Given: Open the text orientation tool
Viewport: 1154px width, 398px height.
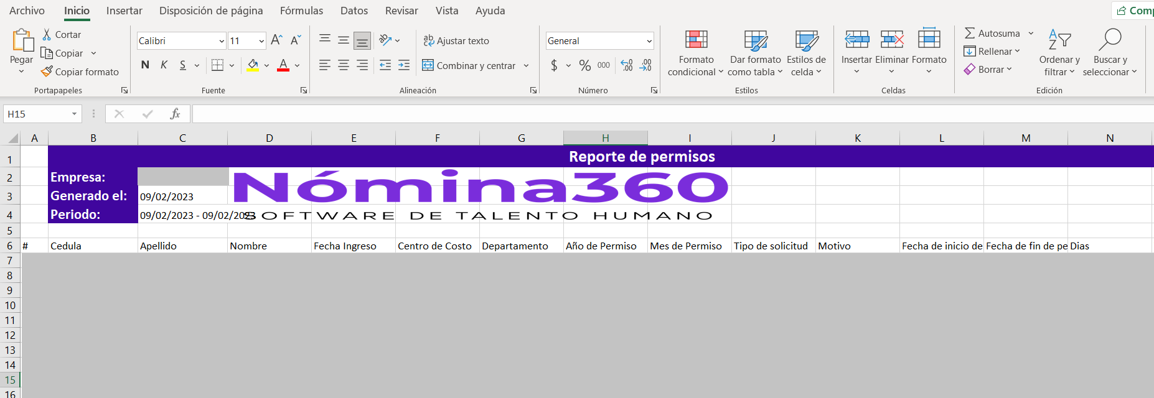Looking at the screenshot, I should tap(386, 40).
